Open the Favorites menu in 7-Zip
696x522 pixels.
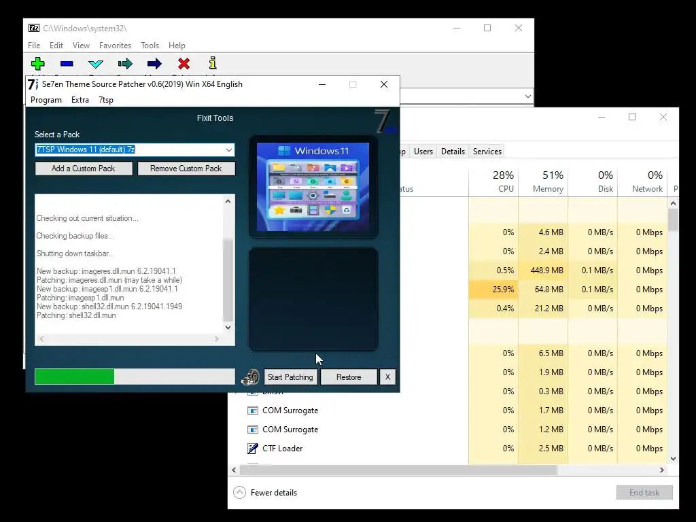click(x=115, y=46)
